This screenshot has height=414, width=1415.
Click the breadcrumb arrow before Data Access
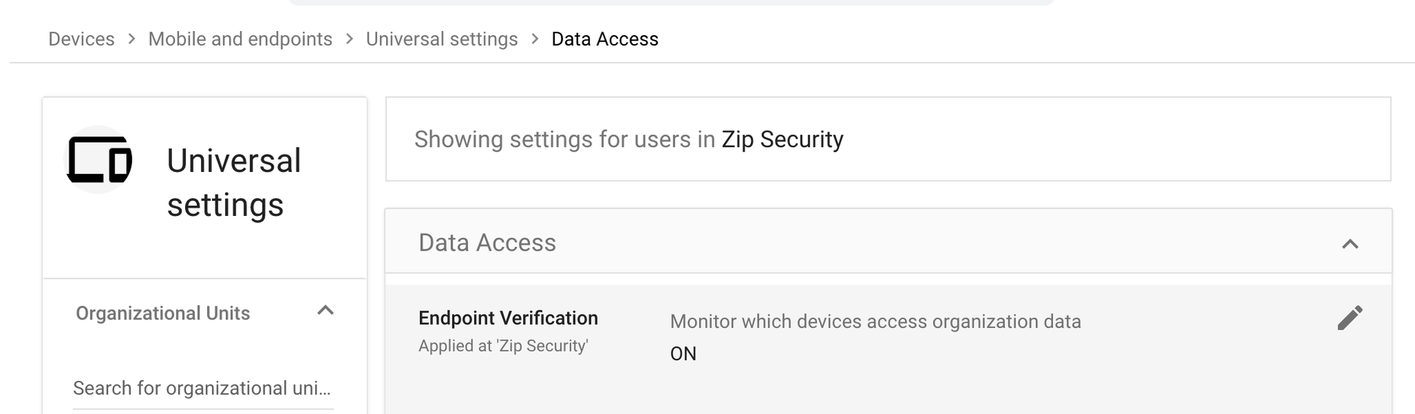pos(535,39)
